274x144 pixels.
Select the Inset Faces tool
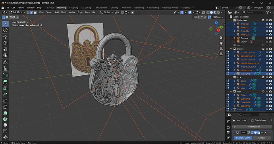point(5,88)
